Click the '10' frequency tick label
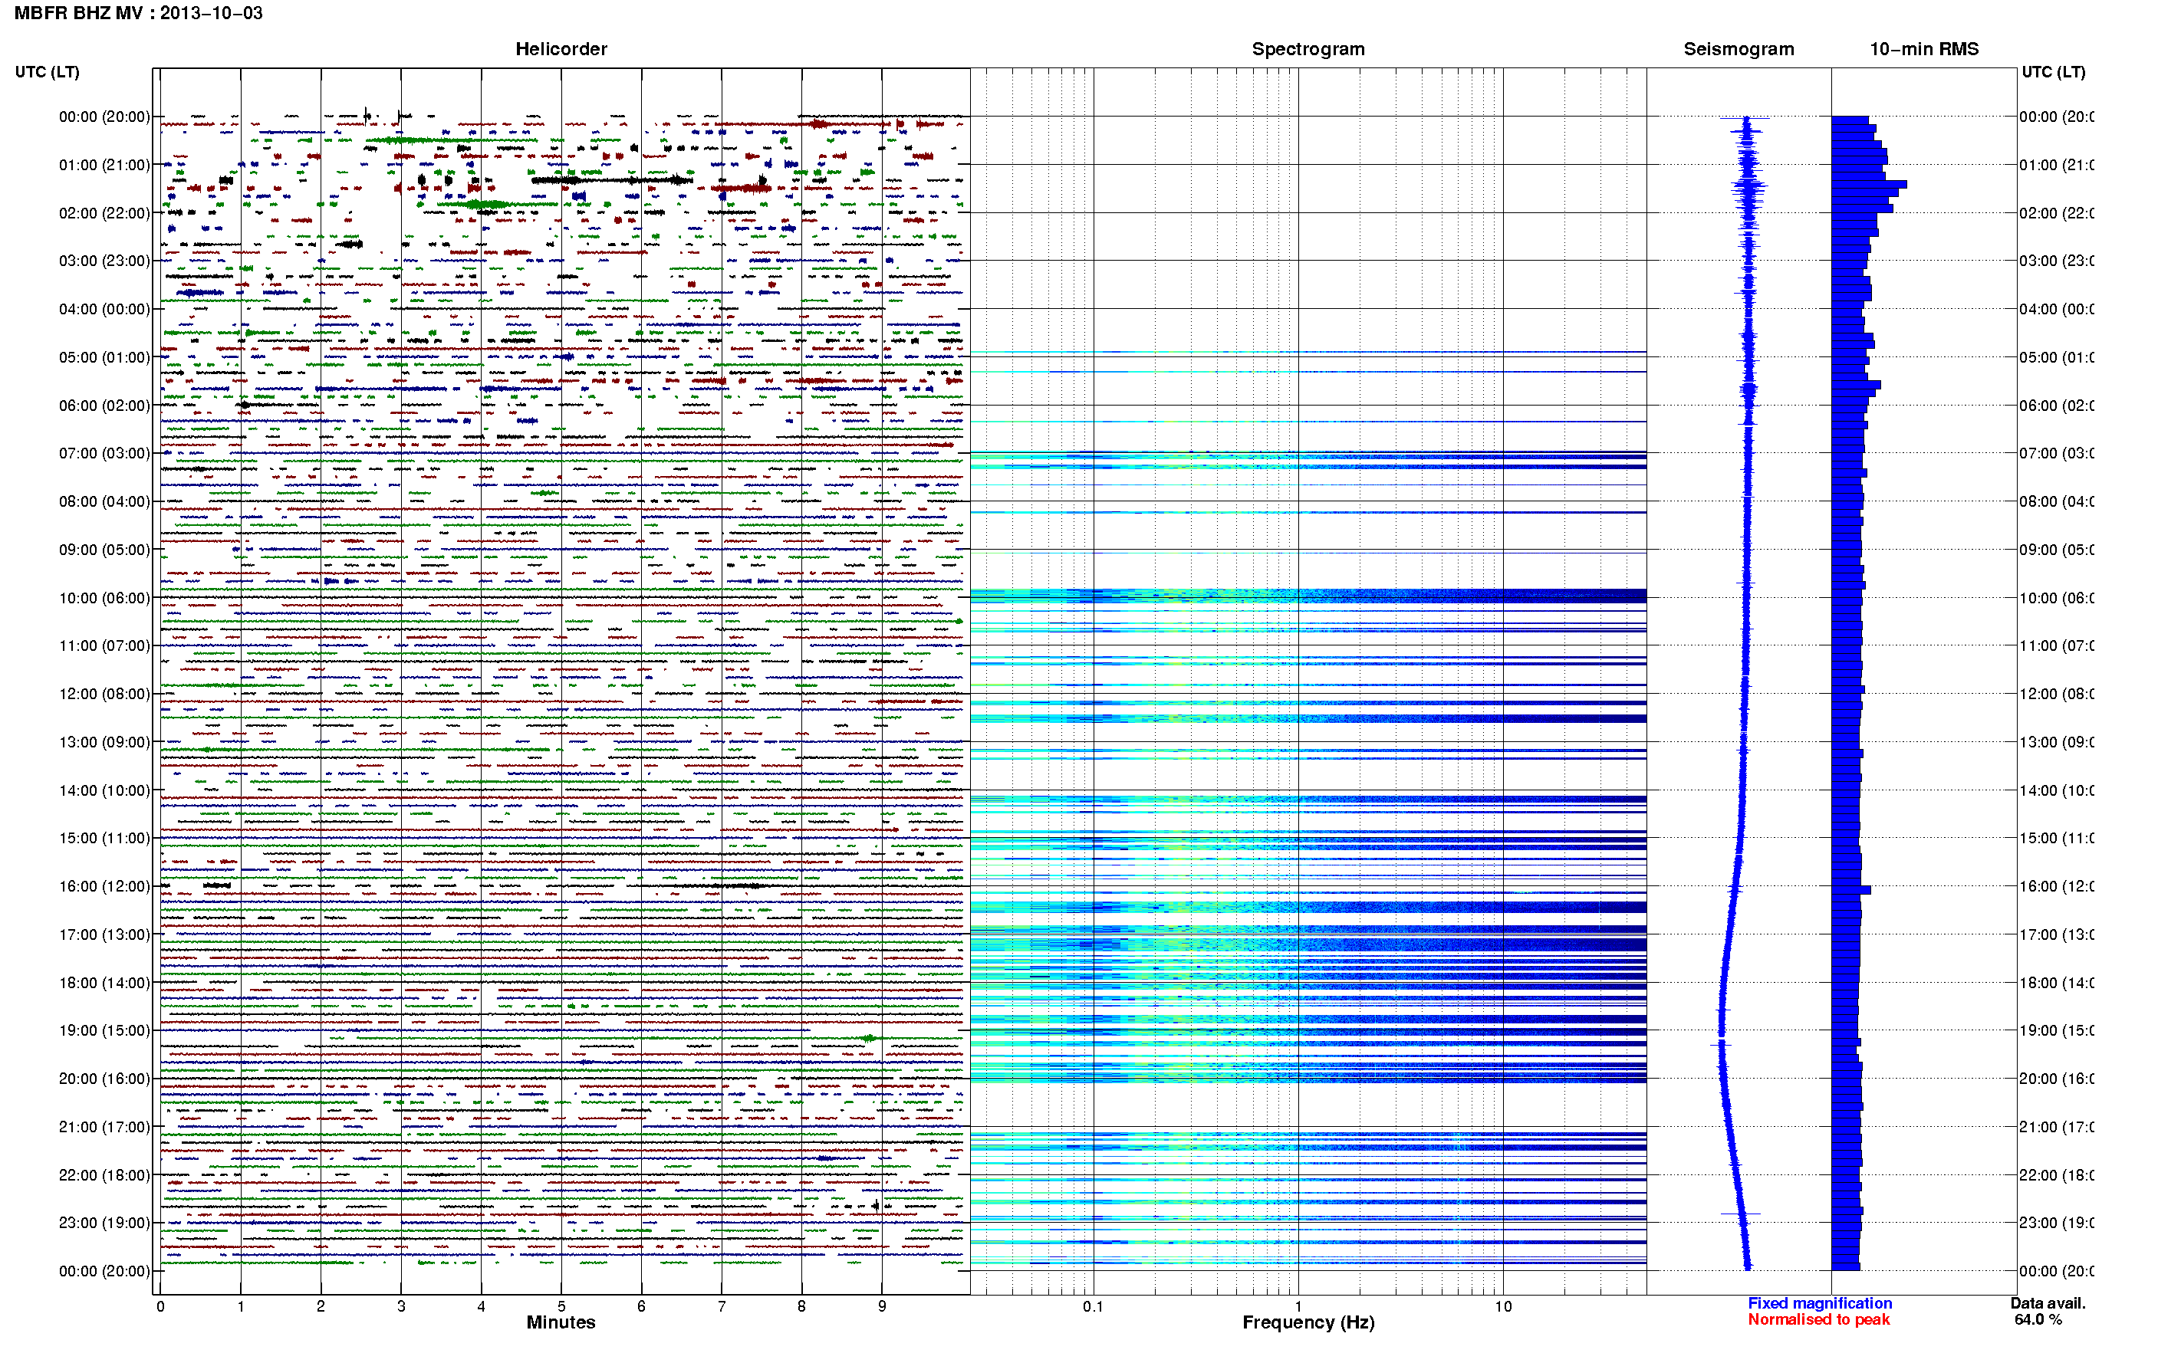Viewport: 2181px width, 1363px height. pyautogui.click(x=1502, y=1306)
